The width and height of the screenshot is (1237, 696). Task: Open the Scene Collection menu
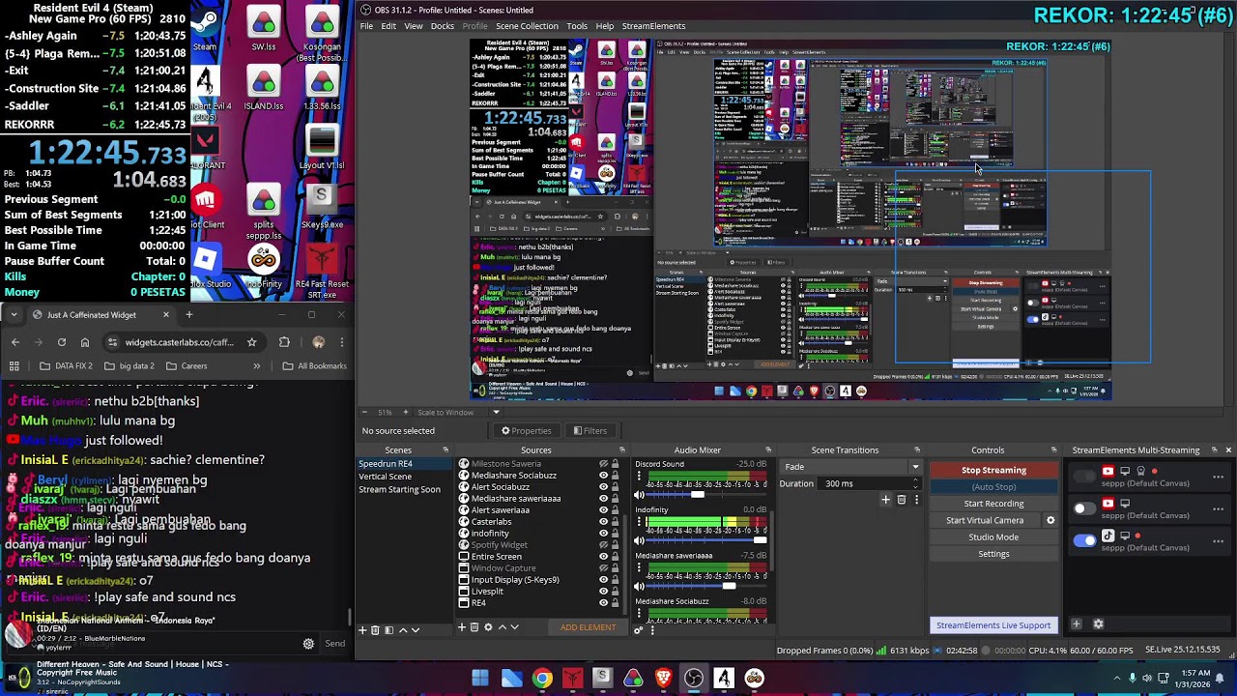click(527, 26)
